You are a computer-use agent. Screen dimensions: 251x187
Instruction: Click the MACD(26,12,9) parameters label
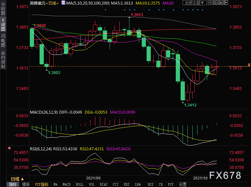44,112
